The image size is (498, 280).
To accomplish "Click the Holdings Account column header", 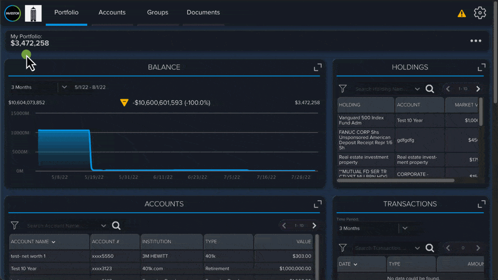I will point(420,105).
